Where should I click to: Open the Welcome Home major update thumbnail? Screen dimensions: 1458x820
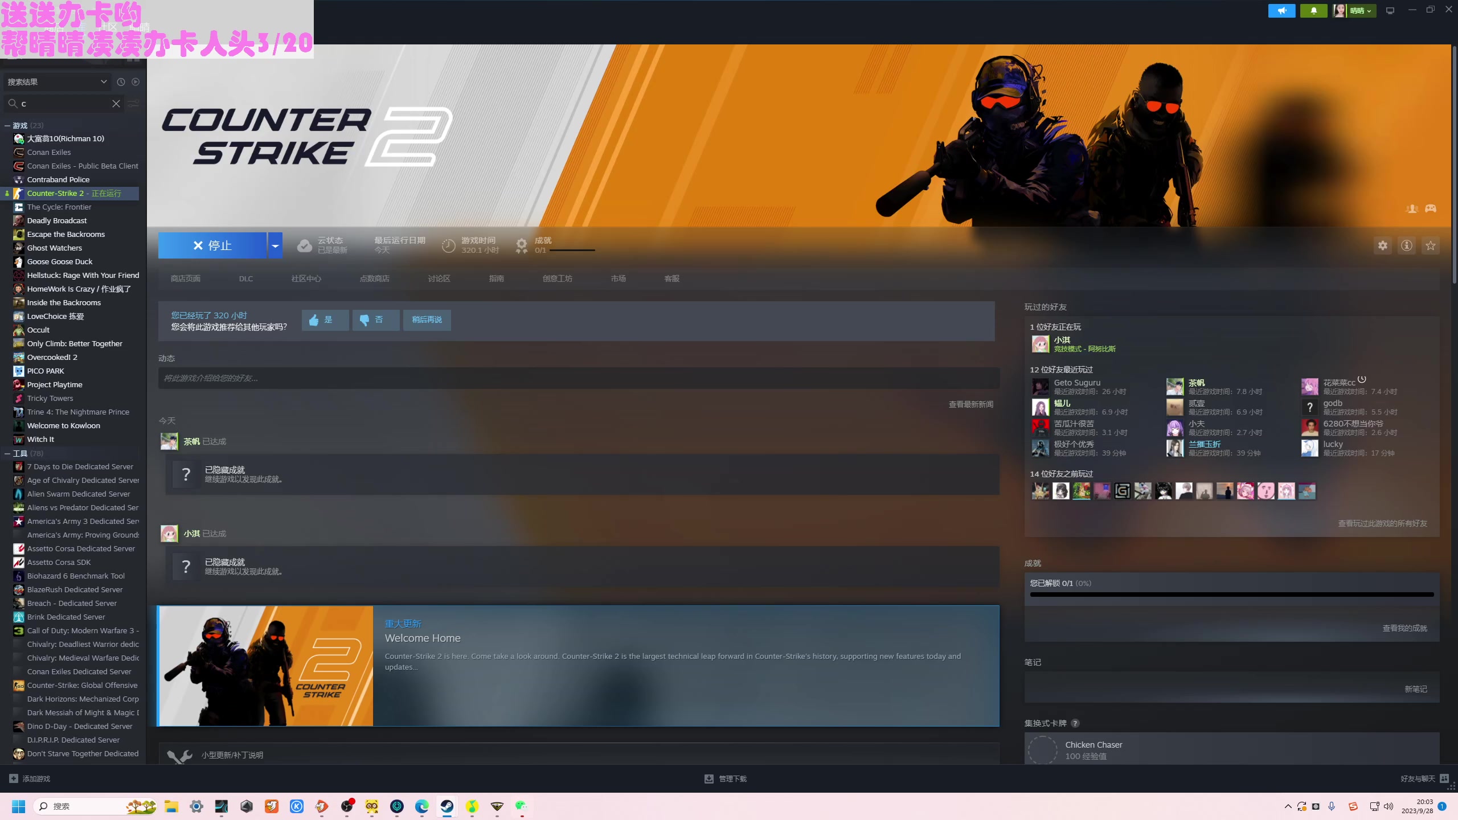point(265,666)
